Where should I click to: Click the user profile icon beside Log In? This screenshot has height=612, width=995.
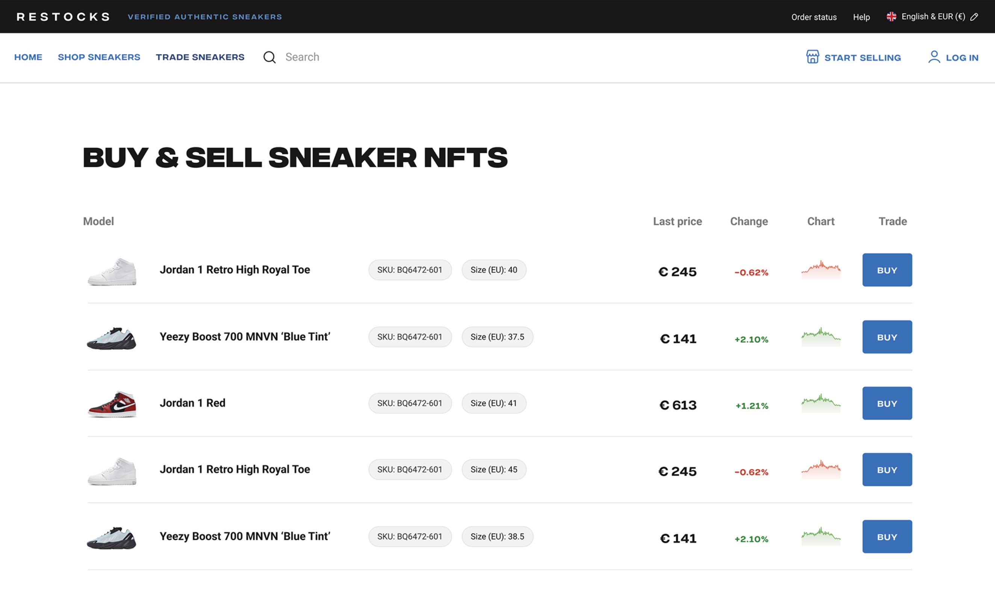(x=934, y=57)
